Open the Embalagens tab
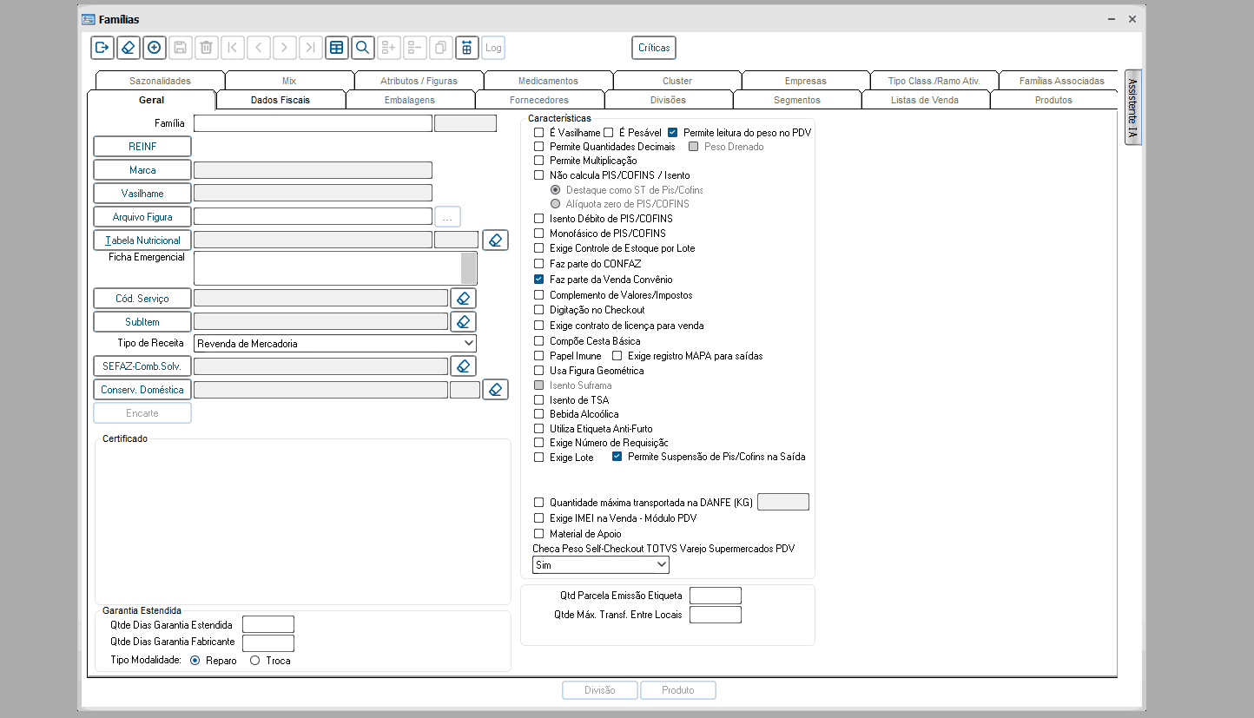The width and height of the screenshot is (1254, 718). click(410, 100)
